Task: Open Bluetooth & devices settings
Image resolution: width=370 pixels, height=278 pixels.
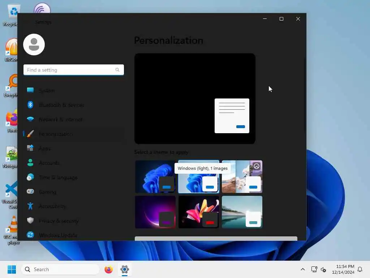Action: pyautogui.click(x=74, y=105)
